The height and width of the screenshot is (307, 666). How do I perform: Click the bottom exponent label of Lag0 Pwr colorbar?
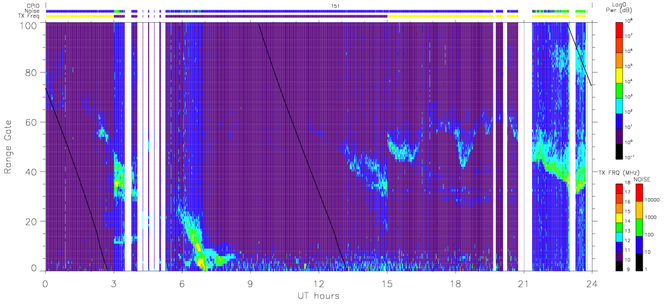coord(629,158)
